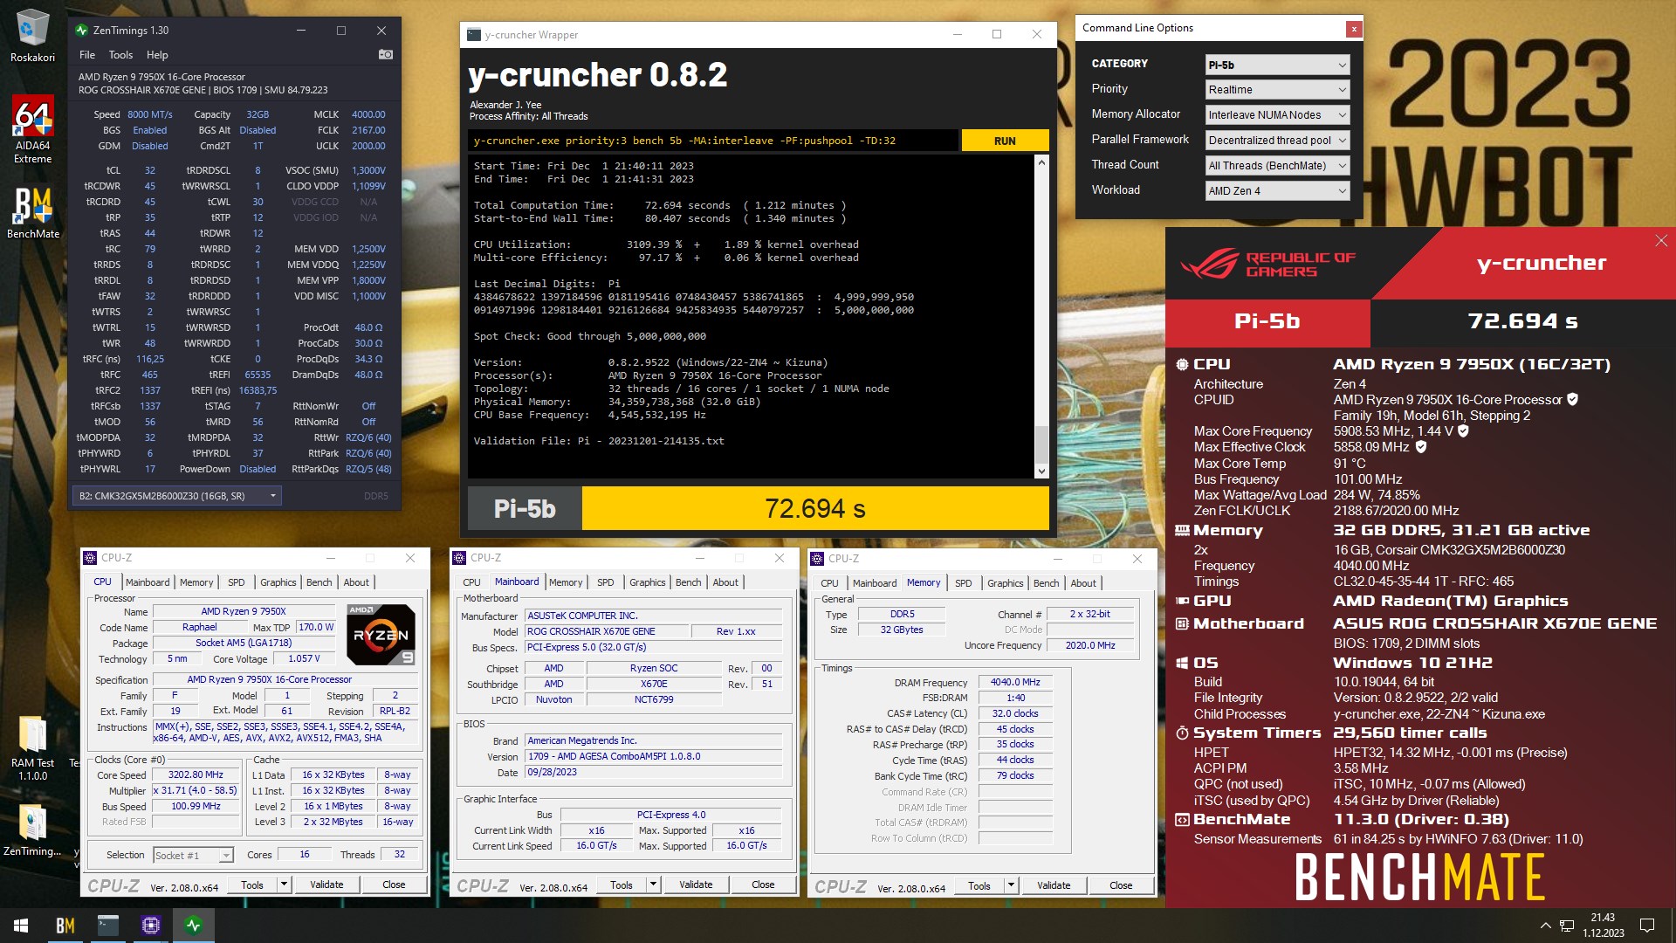Close the BenchMate result overlay with X
This screenshot has width=1676, height=943.
click(1661, 241)
